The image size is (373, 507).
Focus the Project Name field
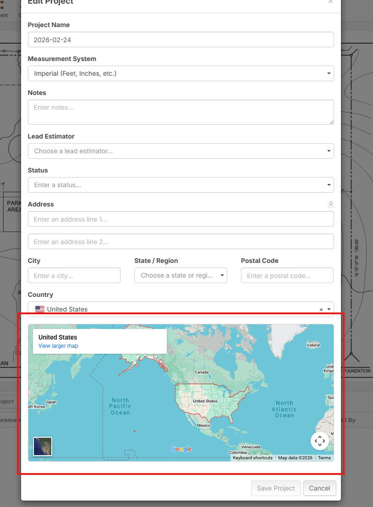coord(181,40)
